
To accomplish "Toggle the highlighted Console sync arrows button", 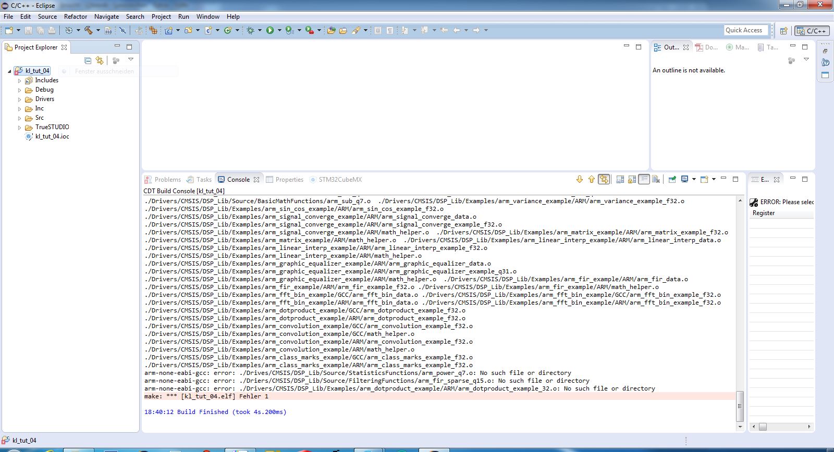I will pos(604,180).
